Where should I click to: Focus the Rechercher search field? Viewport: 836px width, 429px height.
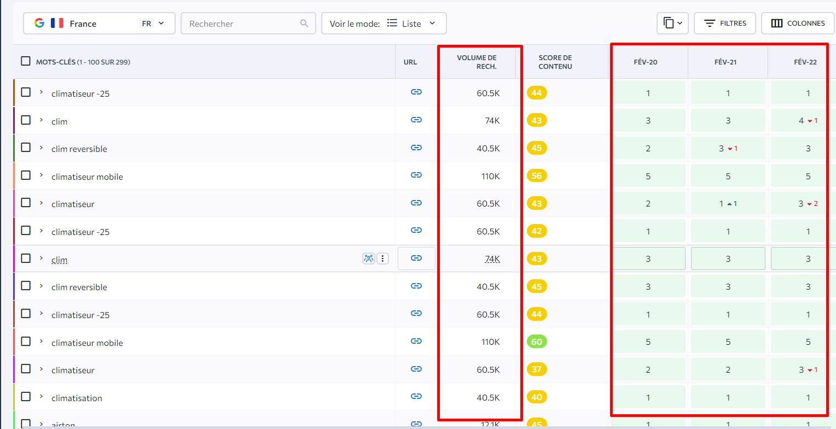pyautogui.click(x=248, y=23)
